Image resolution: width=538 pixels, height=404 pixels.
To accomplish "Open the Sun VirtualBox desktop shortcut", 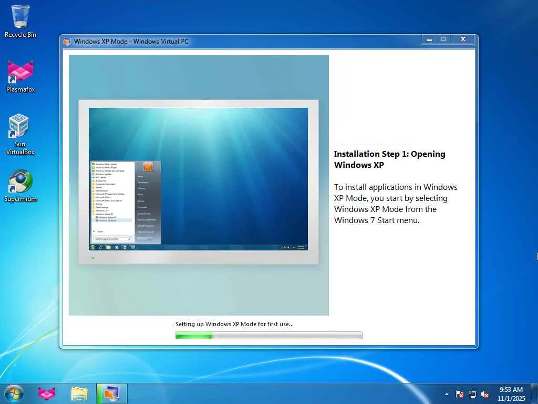I will (20, 134).
